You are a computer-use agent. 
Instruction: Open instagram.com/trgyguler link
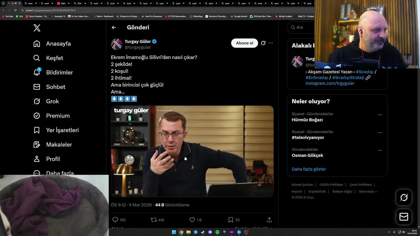[x=330, y=83]
